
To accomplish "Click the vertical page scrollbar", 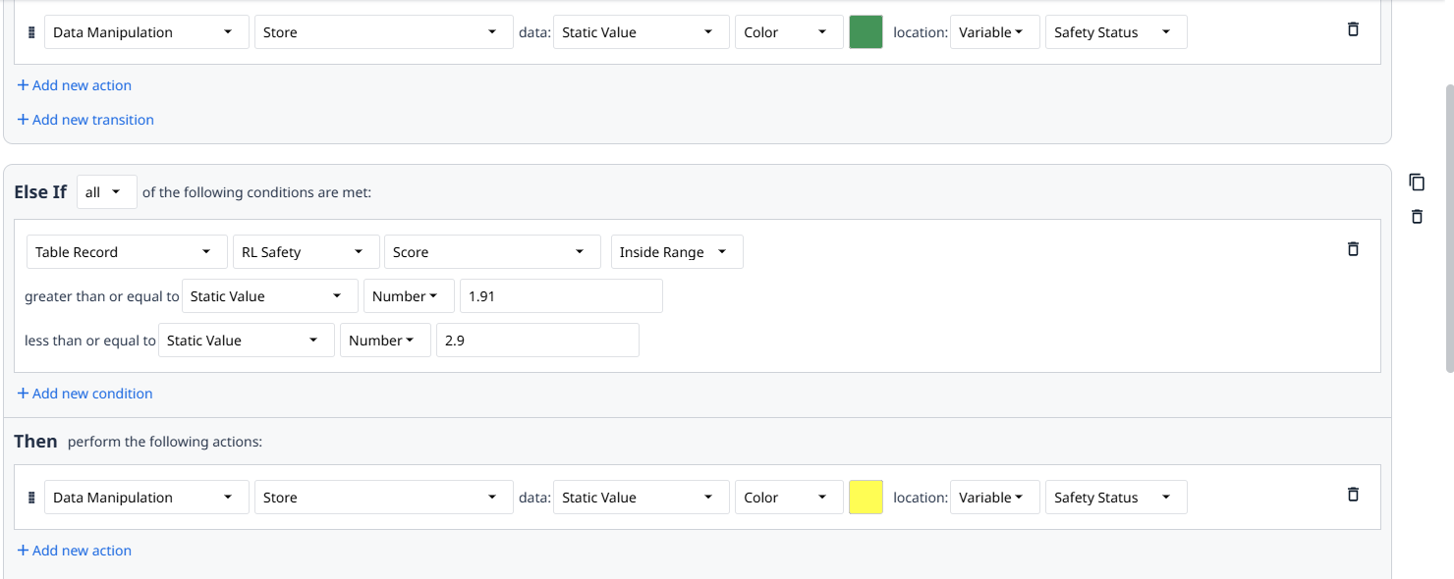I will click(1448, 226).
